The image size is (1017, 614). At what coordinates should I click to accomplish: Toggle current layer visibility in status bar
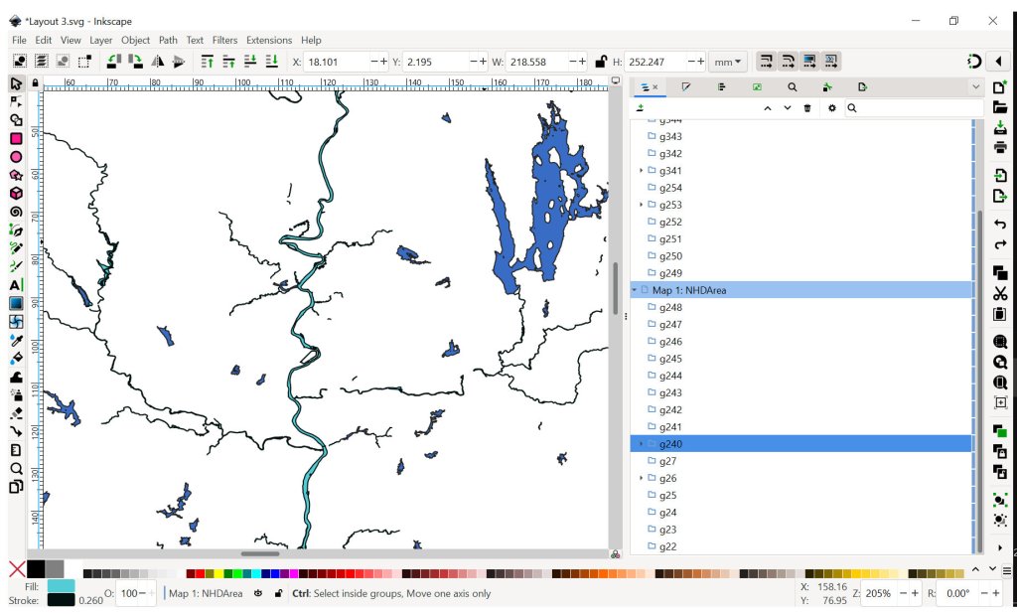257,593
